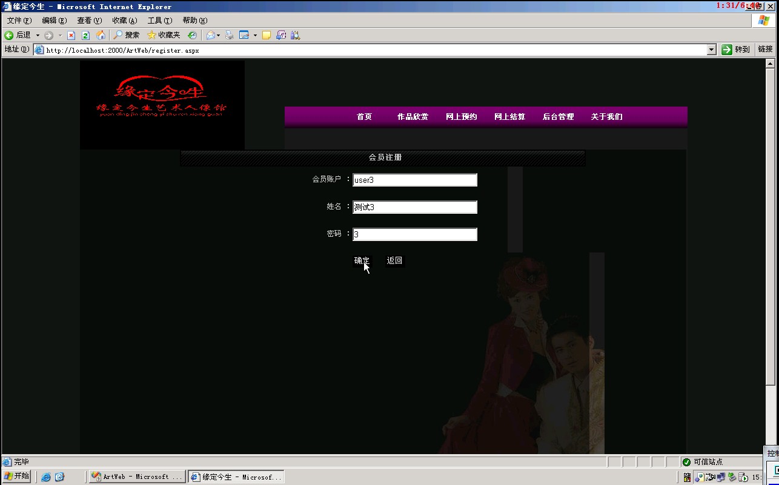779x485 pixels.
Task: Click the yellow Discuss note icon
Action: pos(266,35)
